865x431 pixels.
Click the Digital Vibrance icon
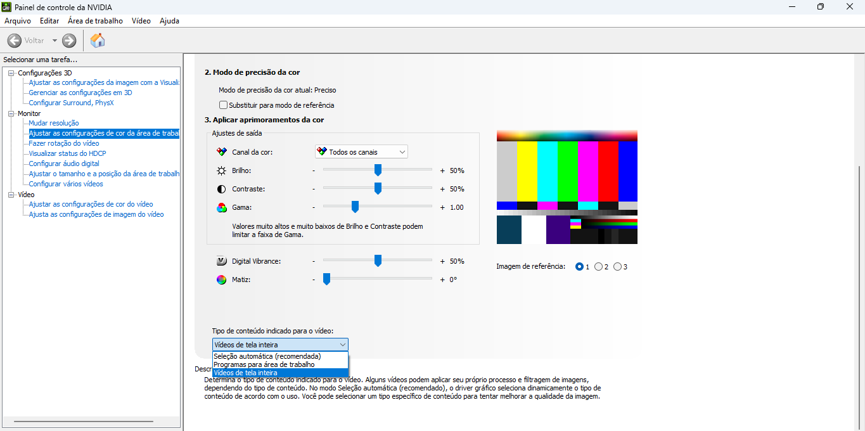(221, 261)
